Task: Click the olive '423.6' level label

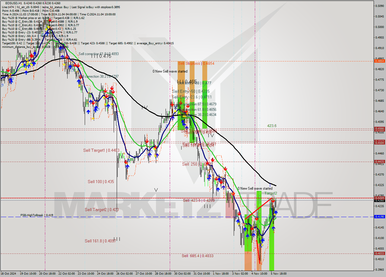Action: click(x=272, y=126)
